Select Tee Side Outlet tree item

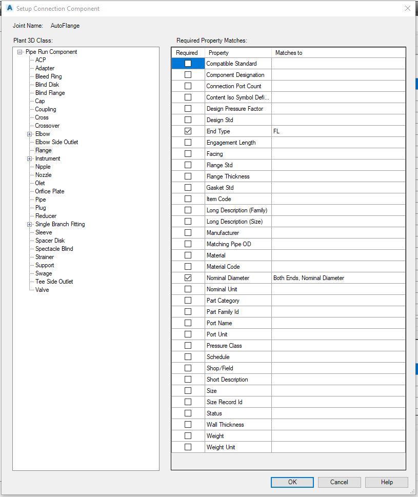pos(54,282)
